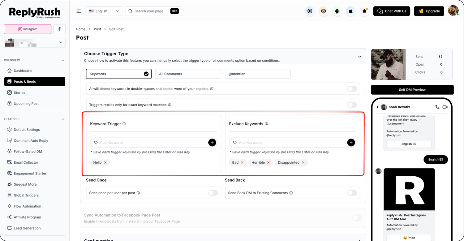Enable Send once per user per post

pyautogui.click(x=213, y=193)
